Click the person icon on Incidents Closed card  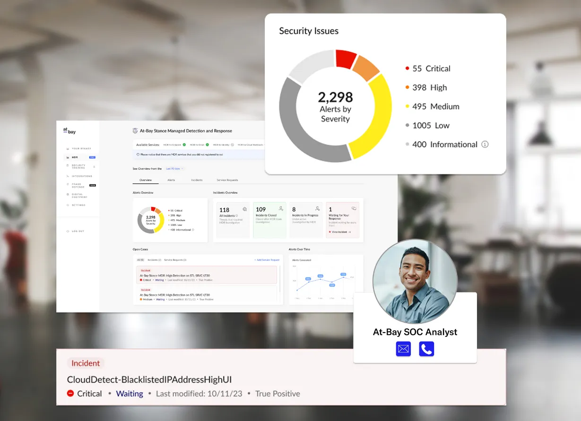pyautogui.click(x=281, y=208)
